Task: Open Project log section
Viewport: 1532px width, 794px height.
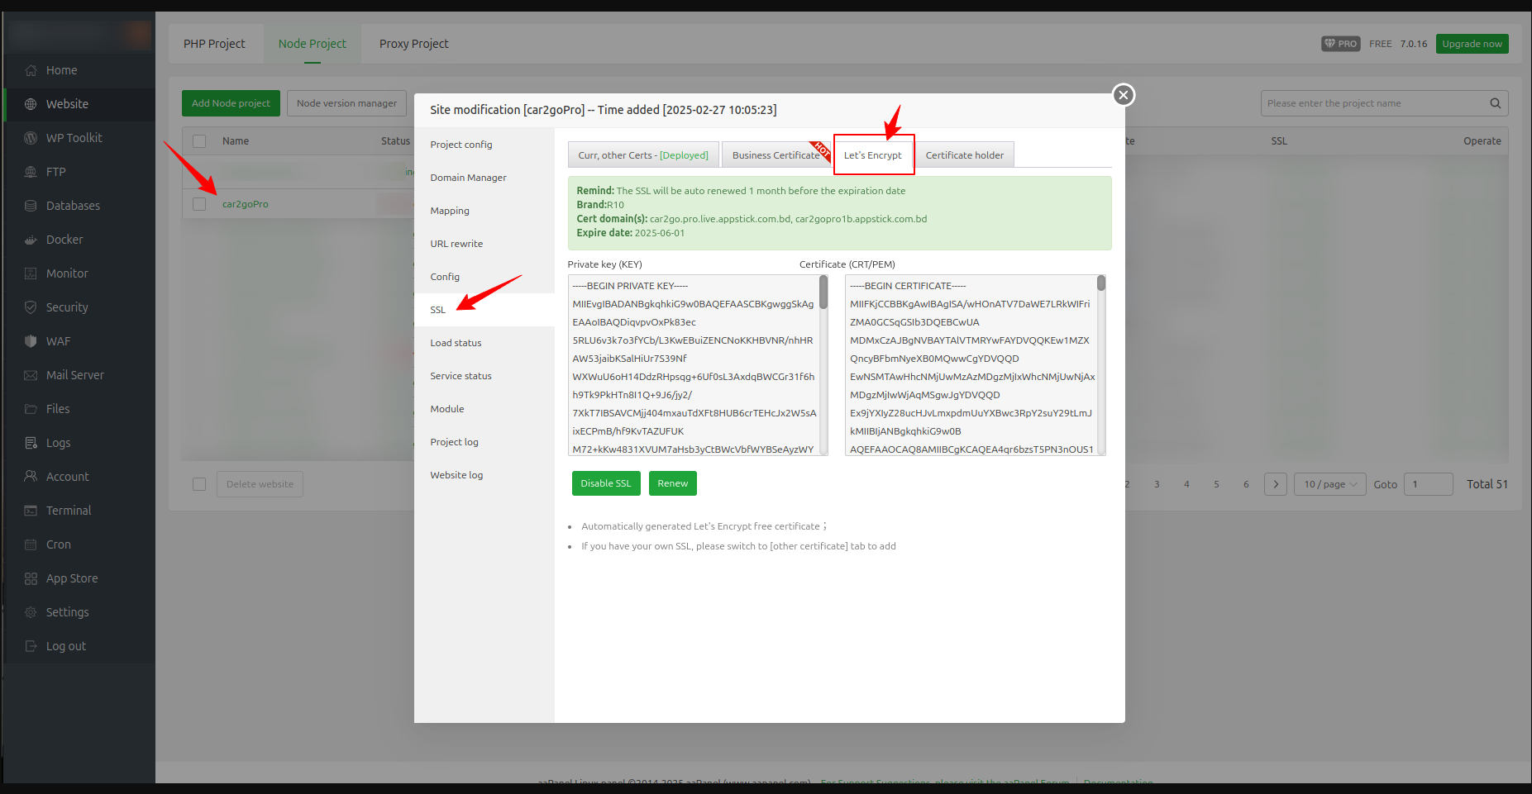Action: (x=484, y=442)
